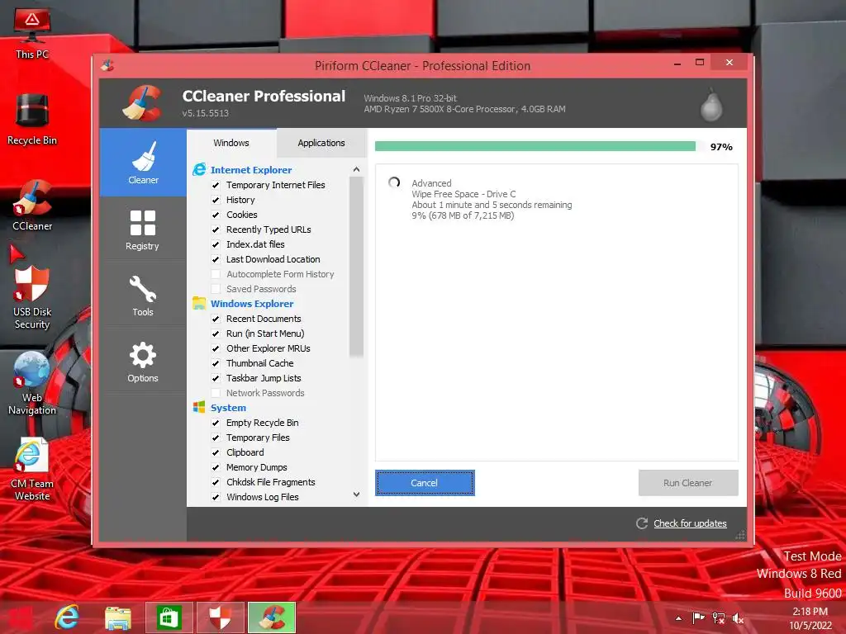846x634 pixels.
Task: Open the Windows Store taskbar icon
Action: tap(169, 617)
